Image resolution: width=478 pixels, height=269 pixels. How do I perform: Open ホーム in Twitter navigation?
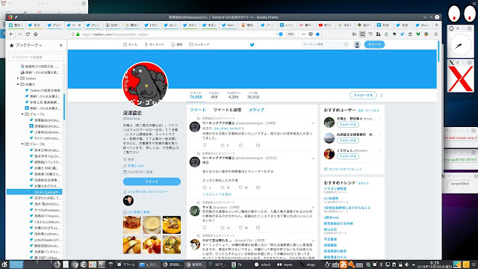[x=130, y=45]
